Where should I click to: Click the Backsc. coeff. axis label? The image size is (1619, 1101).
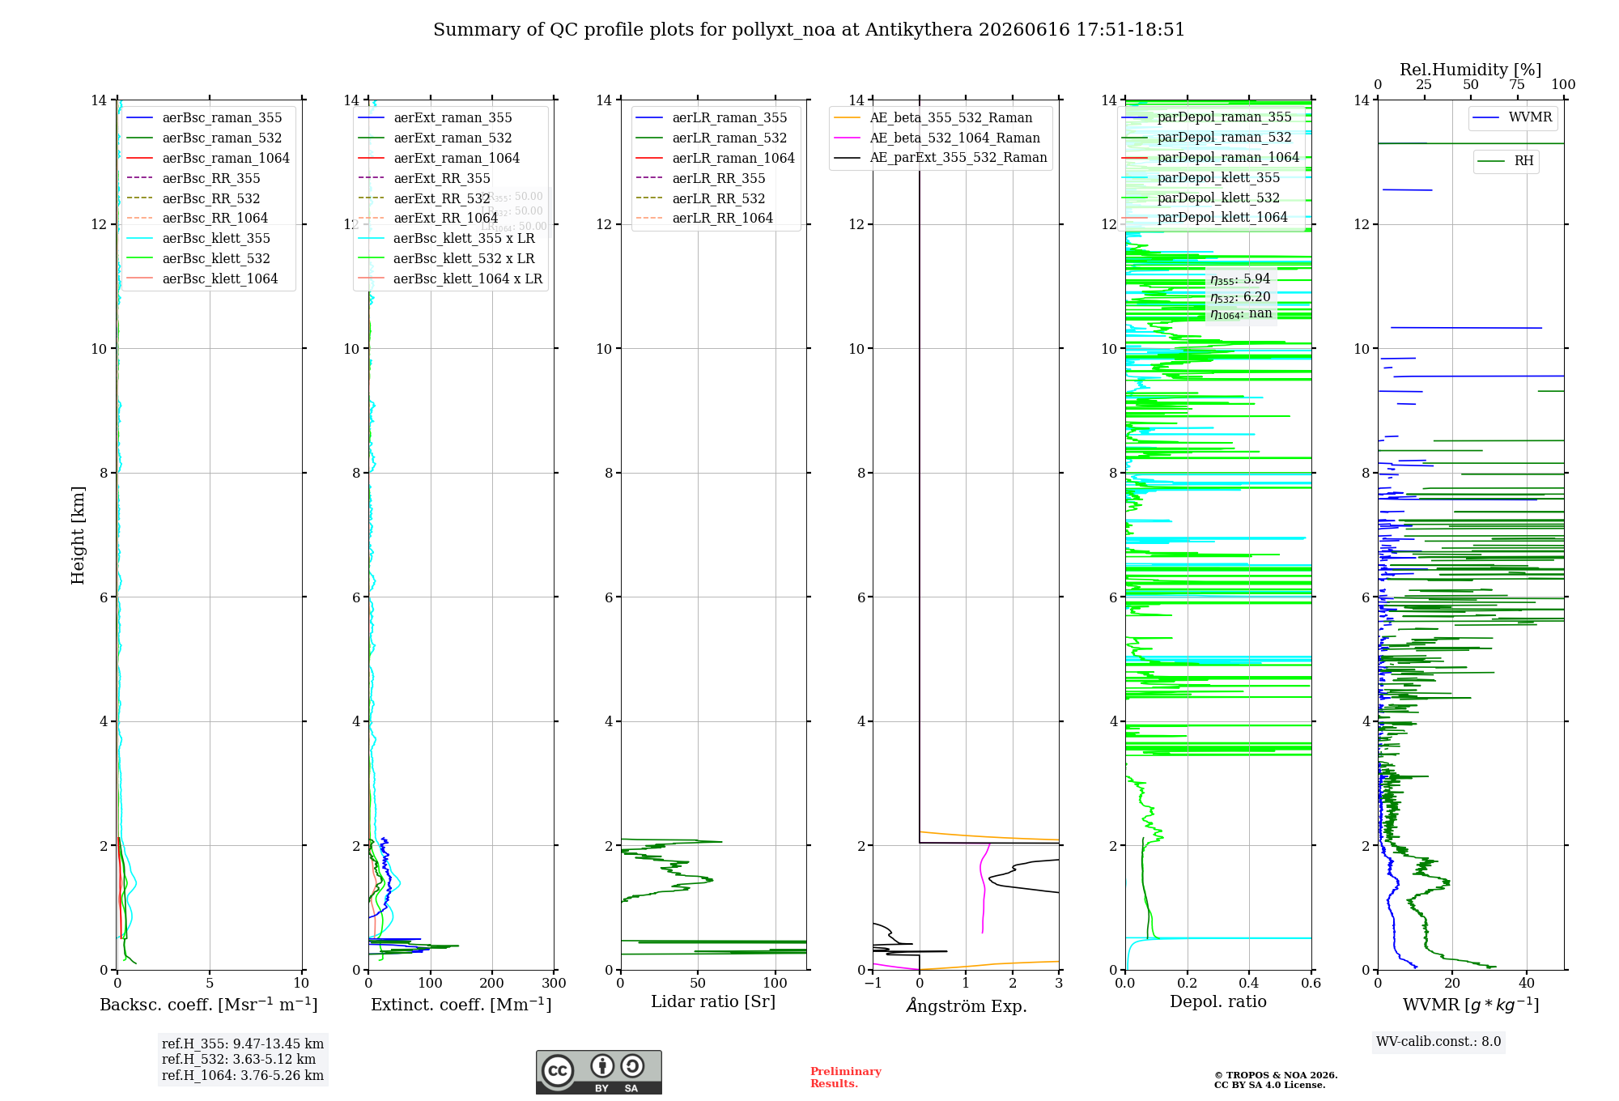coord(209,1005)
